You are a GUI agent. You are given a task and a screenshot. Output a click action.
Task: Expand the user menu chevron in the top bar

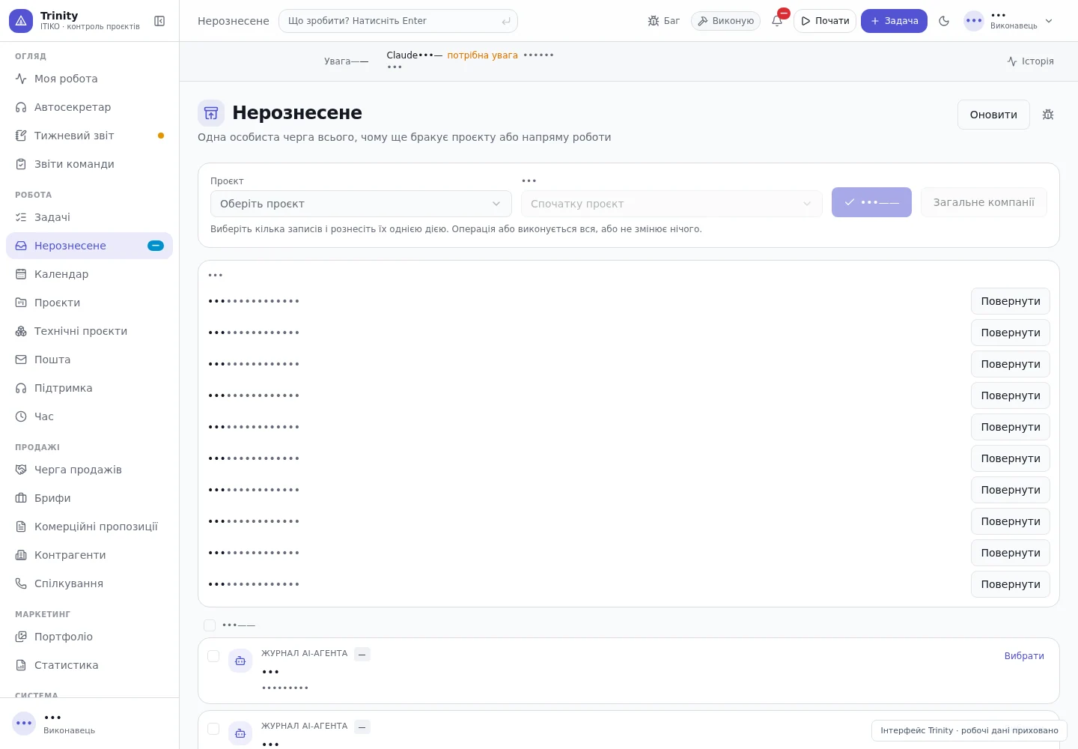click(x=1049, y=21)
